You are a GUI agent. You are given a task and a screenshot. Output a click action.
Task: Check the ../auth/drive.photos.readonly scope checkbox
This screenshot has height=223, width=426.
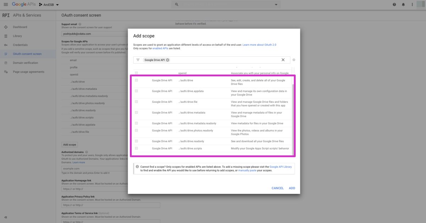pos(136,130)
